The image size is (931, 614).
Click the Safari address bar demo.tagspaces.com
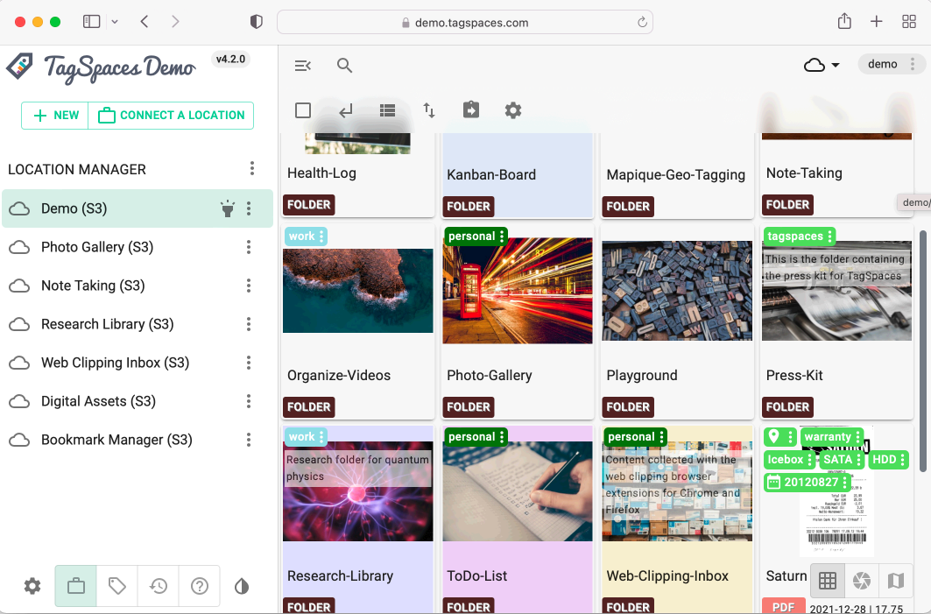coord(465,23)
